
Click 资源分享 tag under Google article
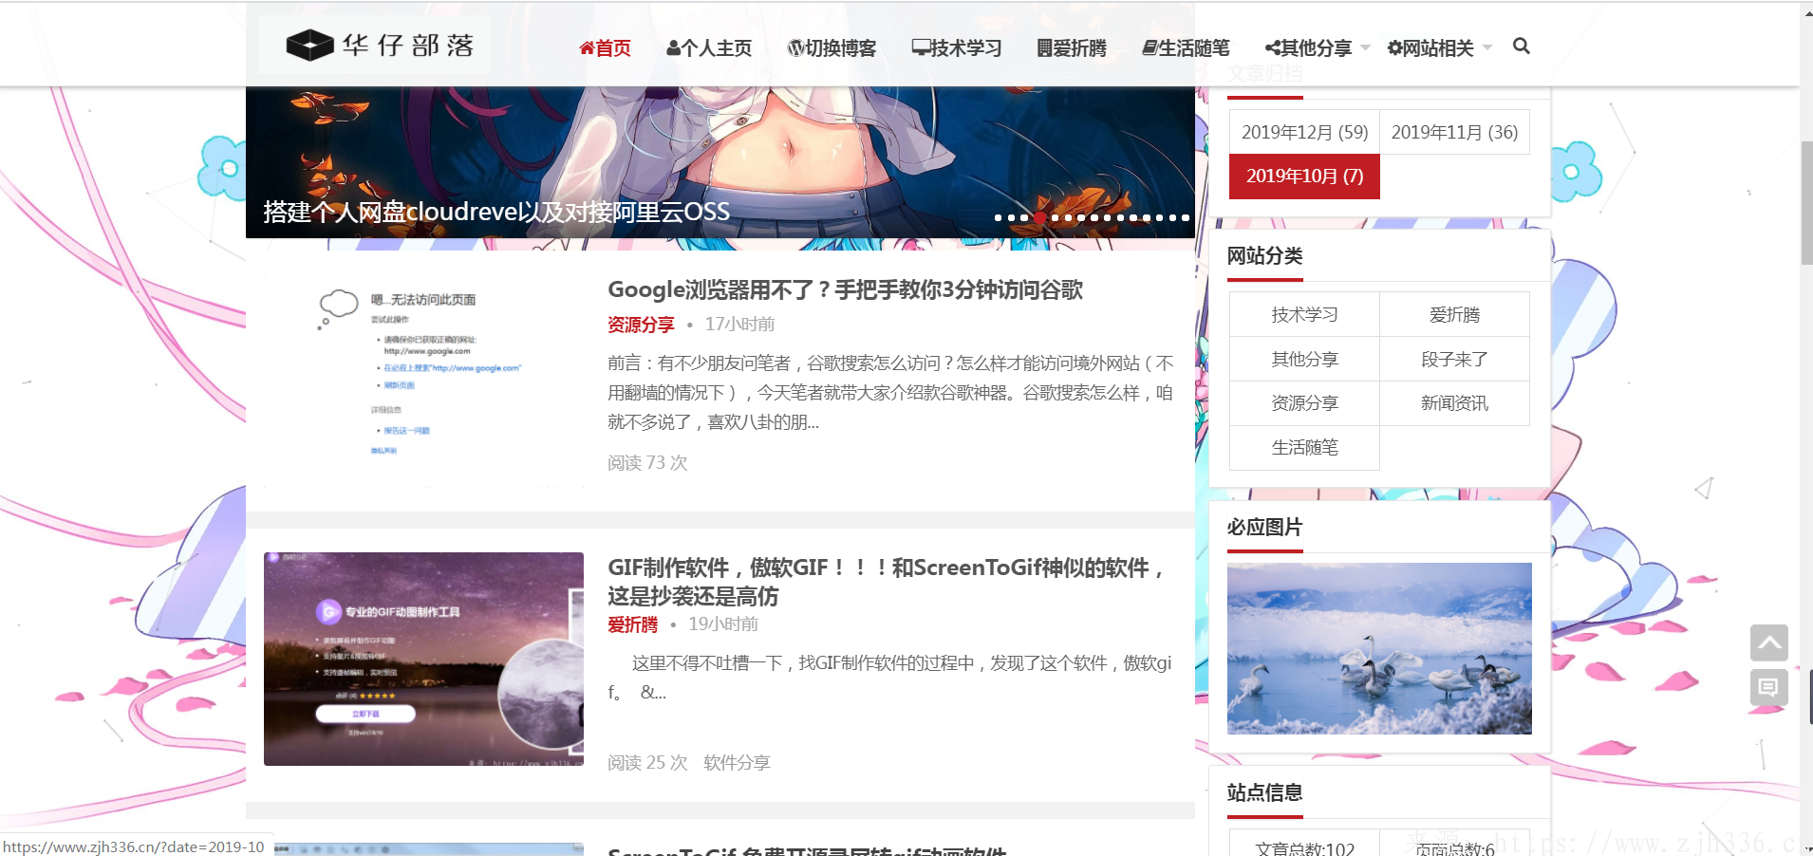[641, 325]
